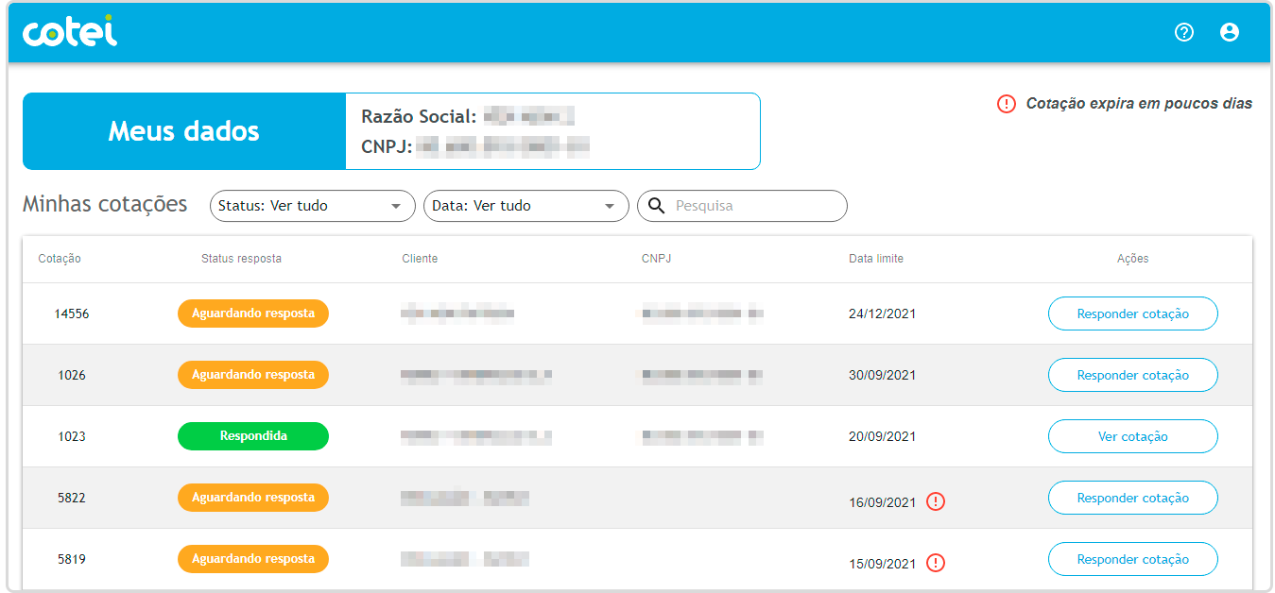This screenshot has height=593, width=1275.
Task: Click expiry warning icon beside 16/09/2021
Action: point(936,501)
